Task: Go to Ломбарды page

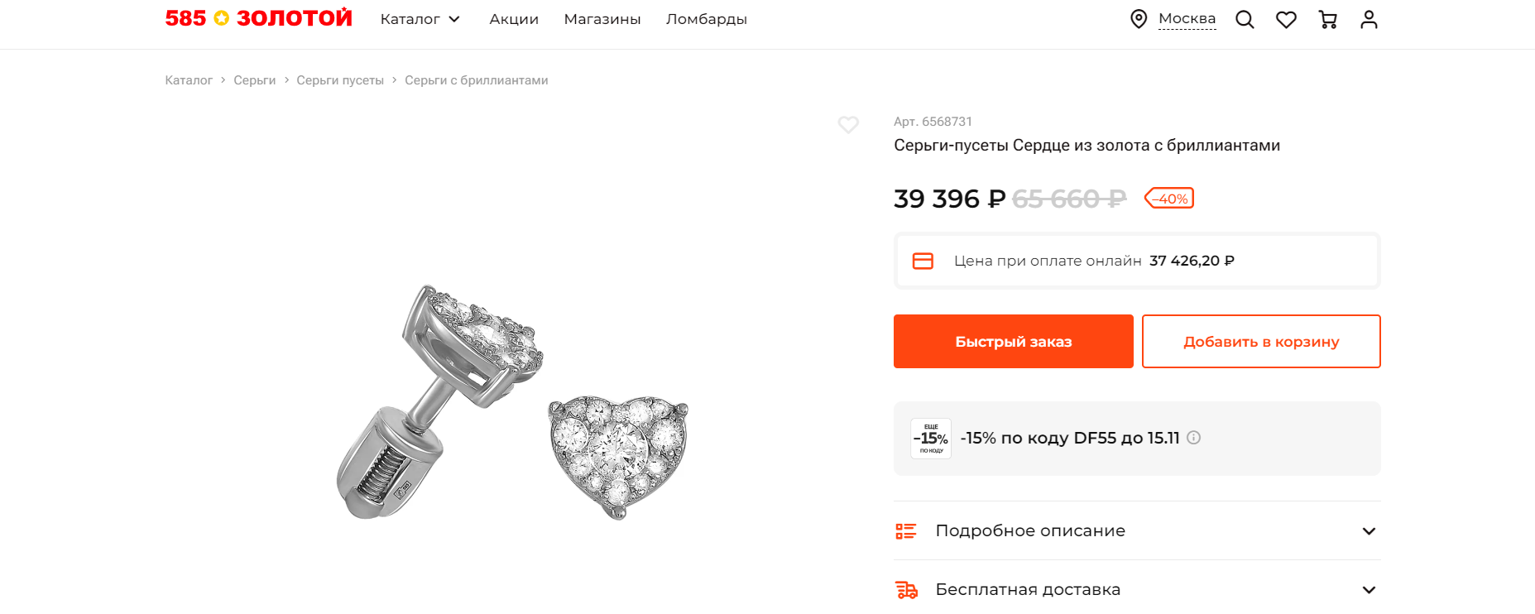Action: tap(707, 19)
